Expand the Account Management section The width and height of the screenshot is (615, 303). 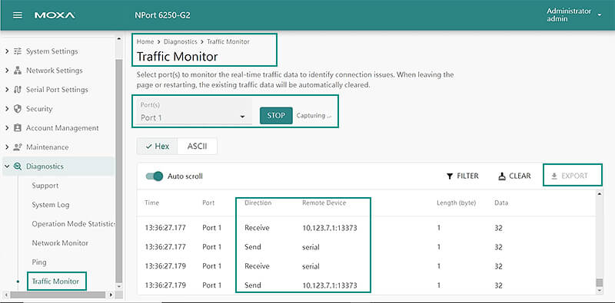(7, 128)
